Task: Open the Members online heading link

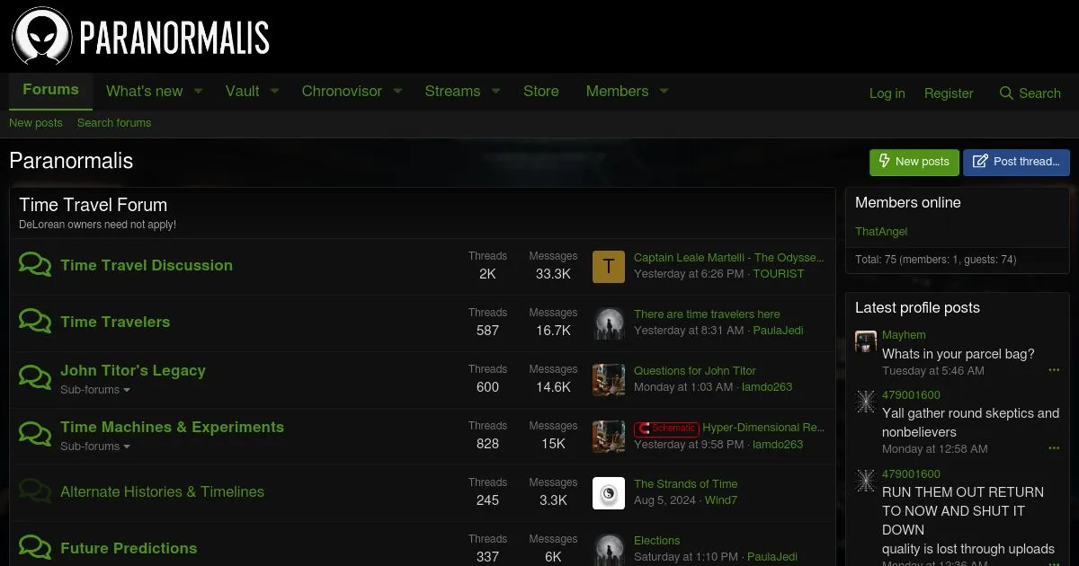Action: coord(907,202)
